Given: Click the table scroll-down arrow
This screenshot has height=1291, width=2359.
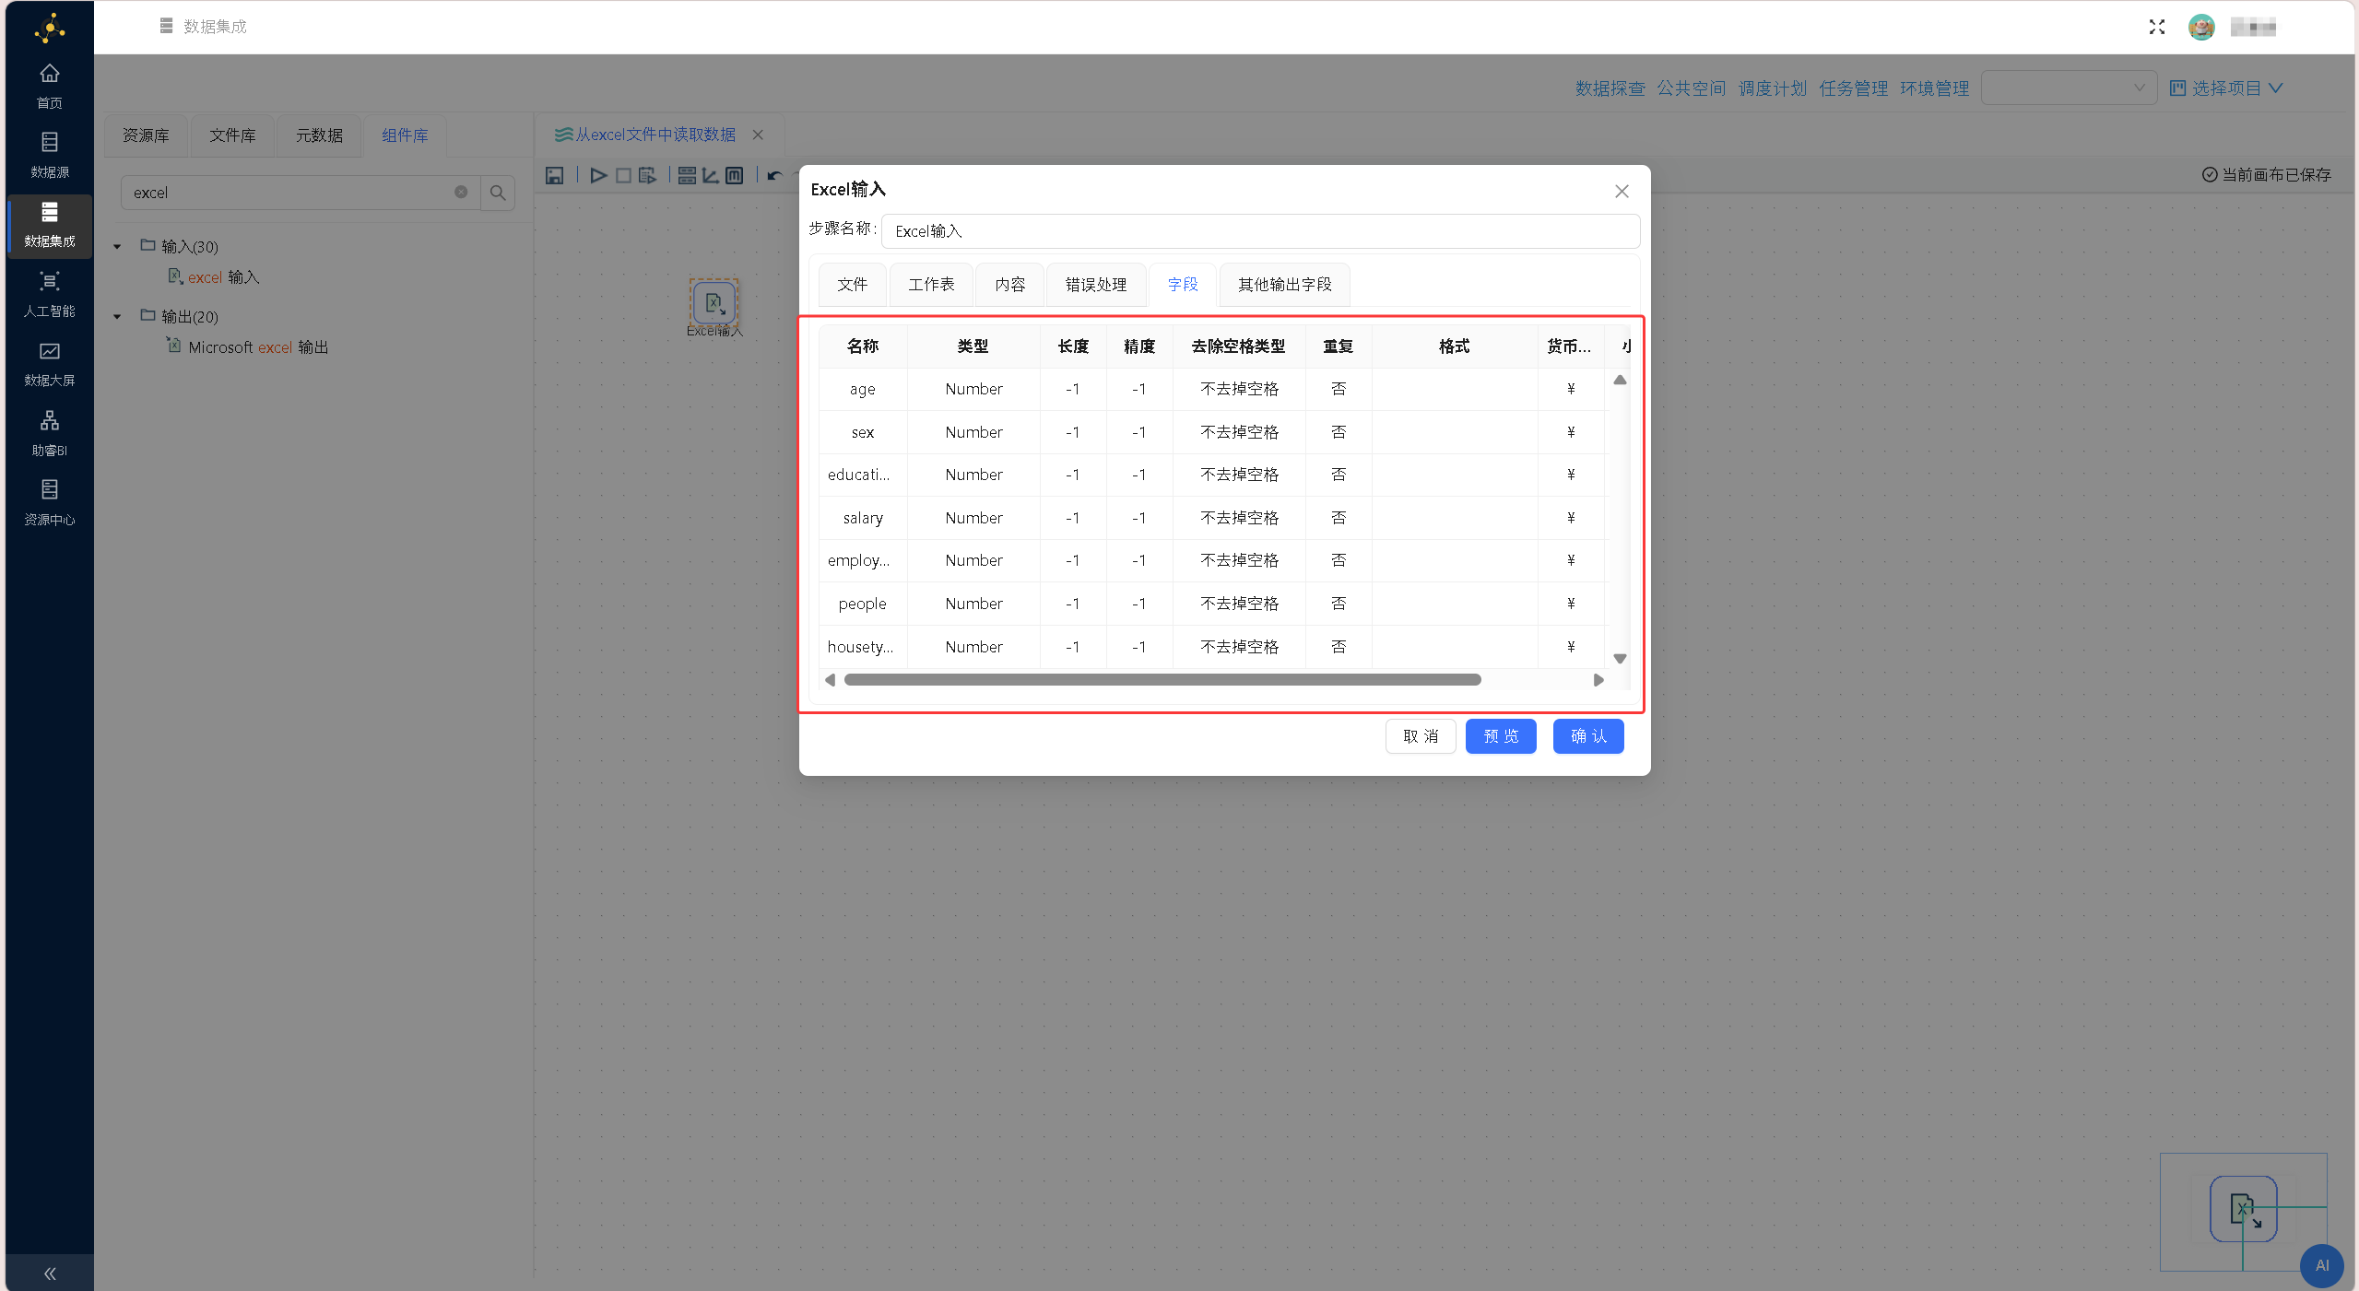Looking at the screenshot, I should [x=1620, y=658].
